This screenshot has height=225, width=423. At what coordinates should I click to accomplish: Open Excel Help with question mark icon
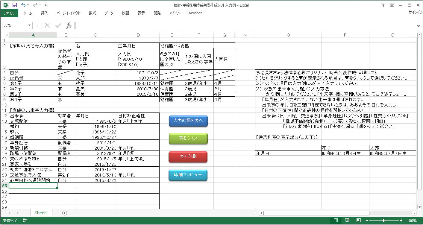pyautogui.click(x=383, y=5)
